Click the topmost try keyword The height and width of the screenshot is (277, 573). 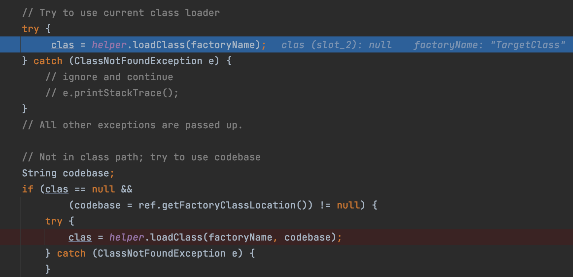tap(31, 29)
